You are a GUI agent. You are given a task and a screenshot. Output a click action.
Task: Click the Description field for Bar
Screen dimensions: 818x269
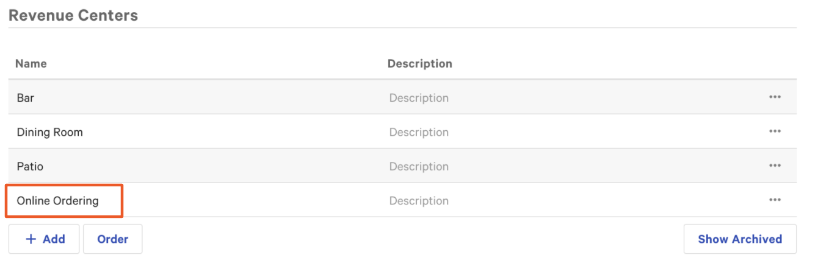click(419, 98)
